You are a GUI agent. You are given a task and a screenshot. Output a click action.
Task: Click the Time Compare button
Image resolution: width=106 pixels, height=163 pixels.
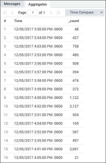(82, 12)
